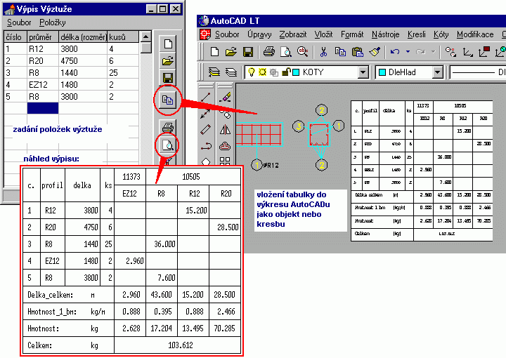Click Match Properties paintbrush icon

coord(375,51)
